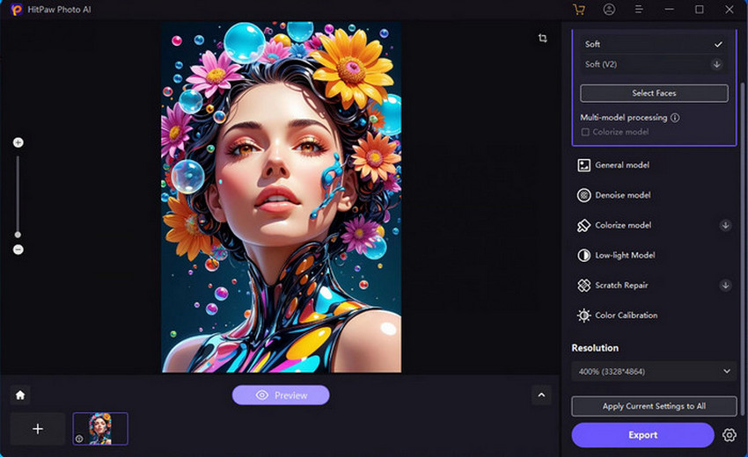Download the Soft (V2) model
748x457 pixels.
pyautogui.click(x=716, y=64)
